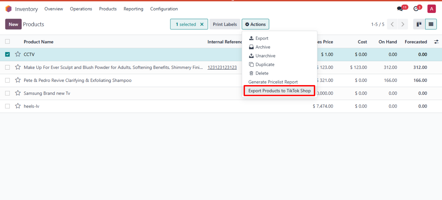Screen dimensions: 442x200
Task: Tick the heels-lv row checkbox
Action: click(7, 106)
